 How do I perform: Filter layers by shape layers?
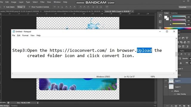[x=189, y=54]
